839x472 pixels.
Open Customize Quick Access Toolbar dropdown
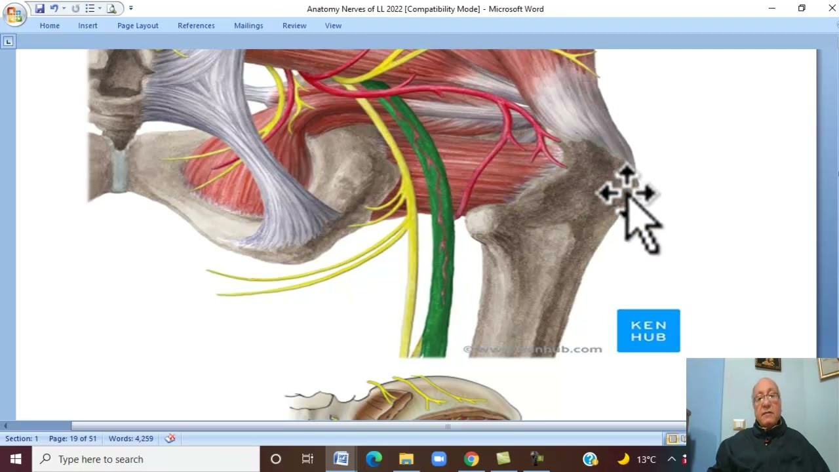pos(130,9)
